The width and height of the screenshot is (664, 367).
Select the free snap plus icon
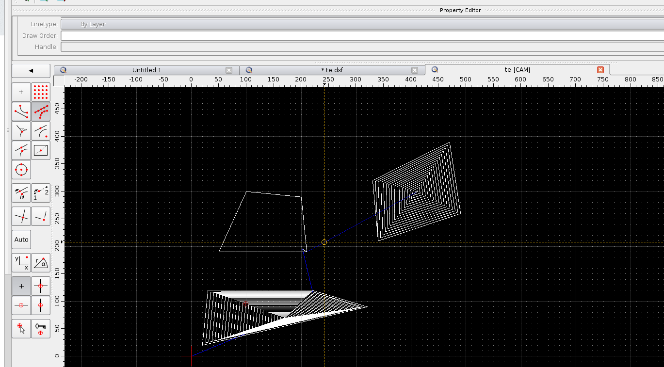point(21,92)
